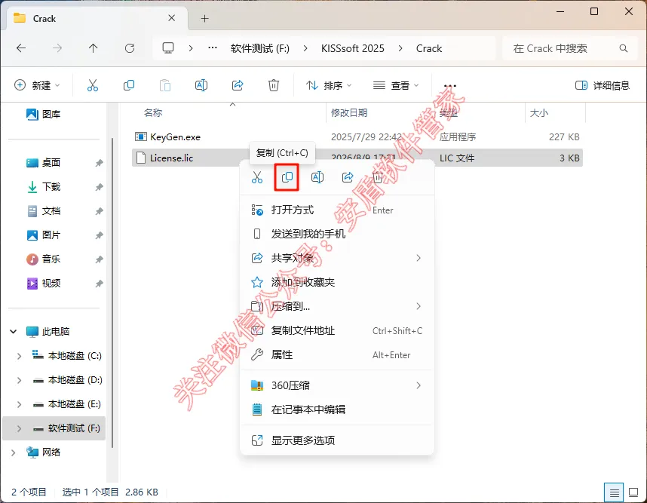Screen dimensions: 647x503
Task: Click the 在 Crack 中搜索 search box
Action: tap(570, 48)
